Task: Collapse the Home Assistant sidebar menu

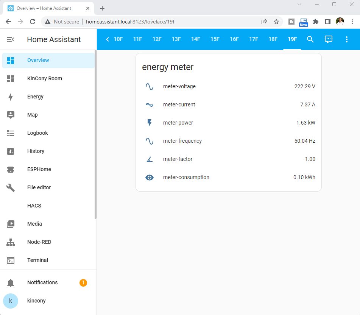Action: pyautogui.click(x=11, y=39)
